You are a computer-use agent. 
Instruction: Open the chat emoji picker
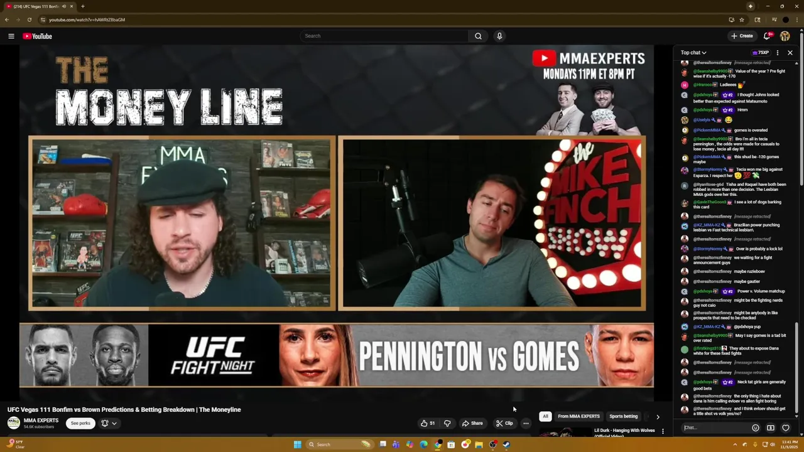[756, 428]
